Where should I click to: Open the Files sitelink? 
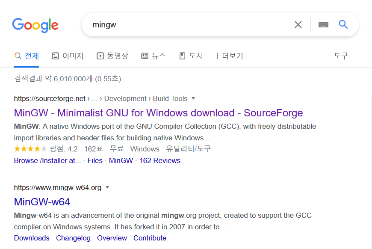coord(95,161)
